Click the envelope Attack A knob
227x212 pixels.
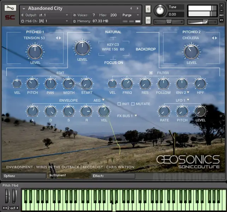point(32,111)
